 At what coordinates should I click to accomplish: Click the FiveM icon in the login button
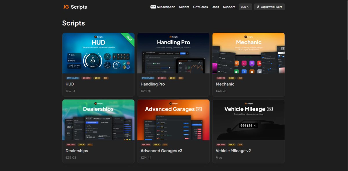tap(258, 7)
